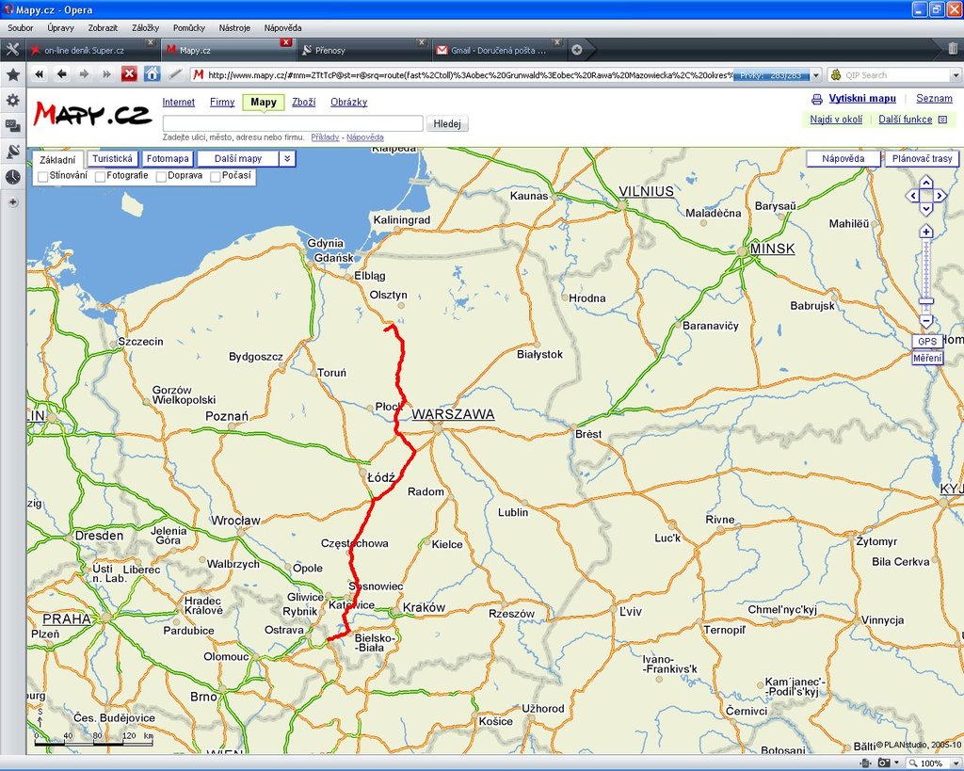Viewport: 964px width, 771px height.
Task: Switch to the Přenosy tab
Action: [x=362, y=50]
